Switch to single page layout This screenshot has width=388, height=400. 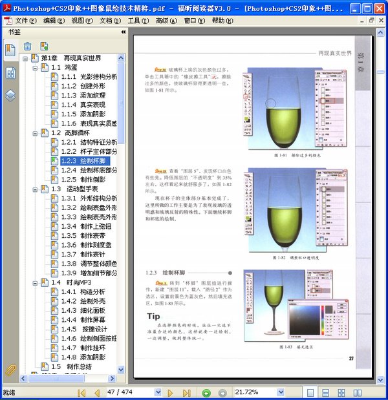tap(310, 393)
